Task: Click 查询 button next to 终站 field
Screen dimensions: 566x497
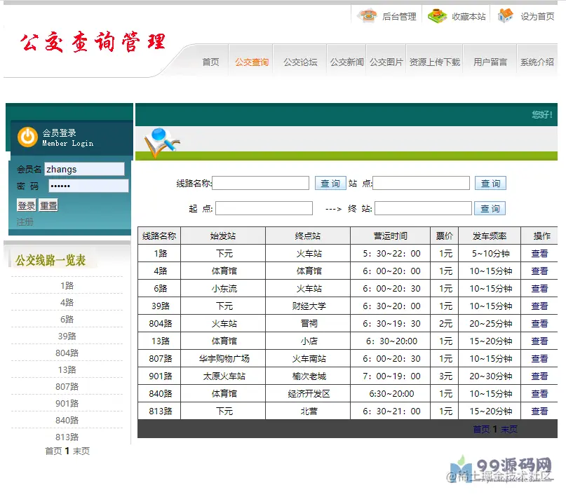Action: click(x=490, y=208)
